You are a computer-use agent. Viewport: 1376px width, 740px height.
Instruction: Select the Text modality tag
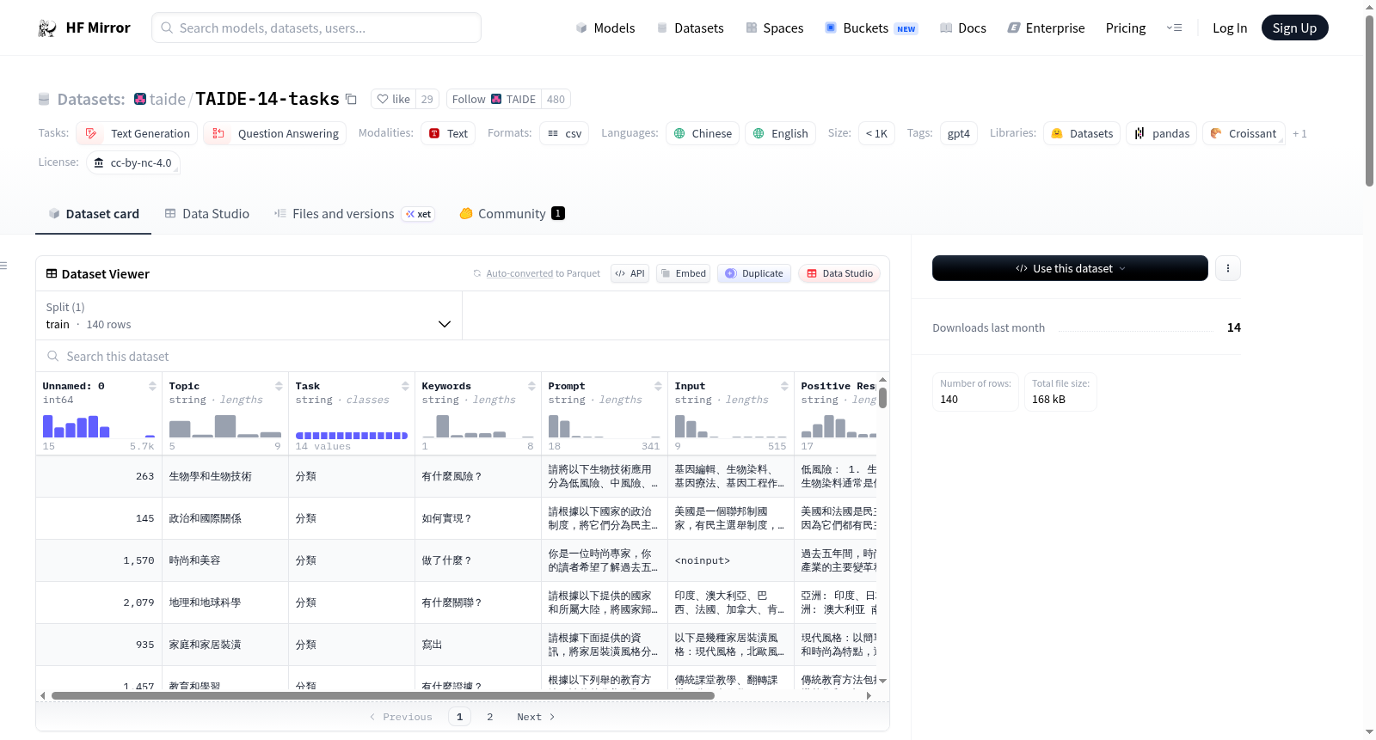pyautogui.click(x=448, y=133)
